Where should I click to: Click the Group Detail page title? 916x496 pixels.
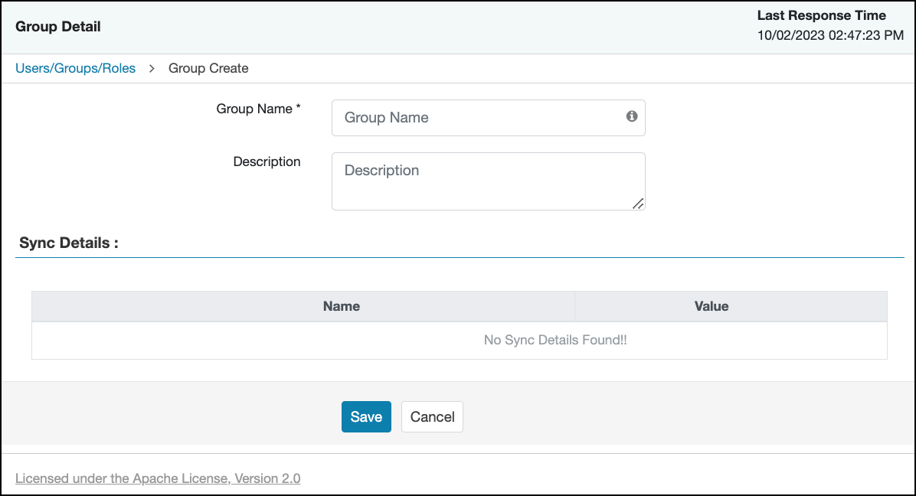point(58,27)
